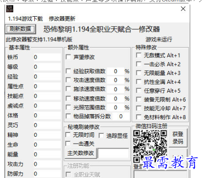Image resolution: width=202 pixels, height=178 pixels.
Task: Click the 经验获取倍数 percent field
Action: point(116,71)
